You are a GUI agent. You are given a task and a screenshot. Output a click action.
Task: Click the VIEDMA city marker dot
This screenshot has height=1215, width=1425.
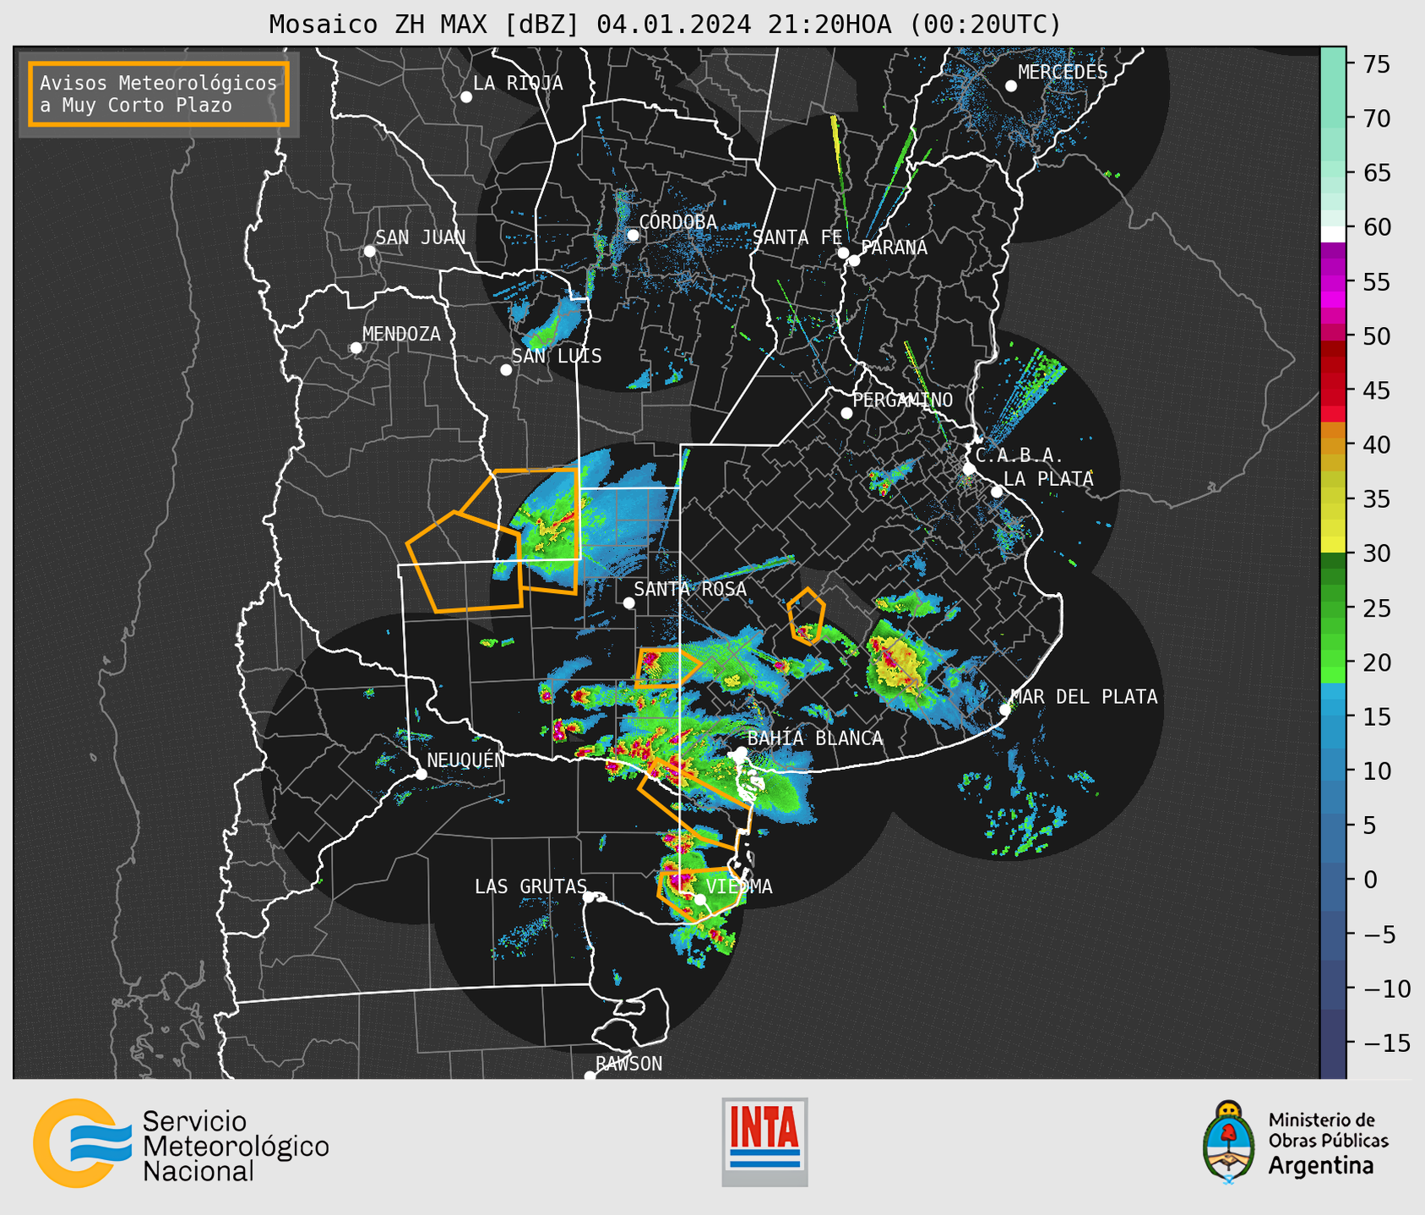pos(700,899)
